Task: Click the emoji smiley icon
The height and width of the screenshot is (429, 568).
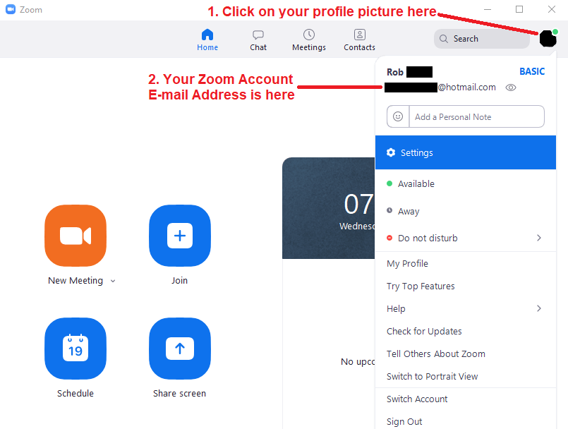Action: [x=398, y=116]
